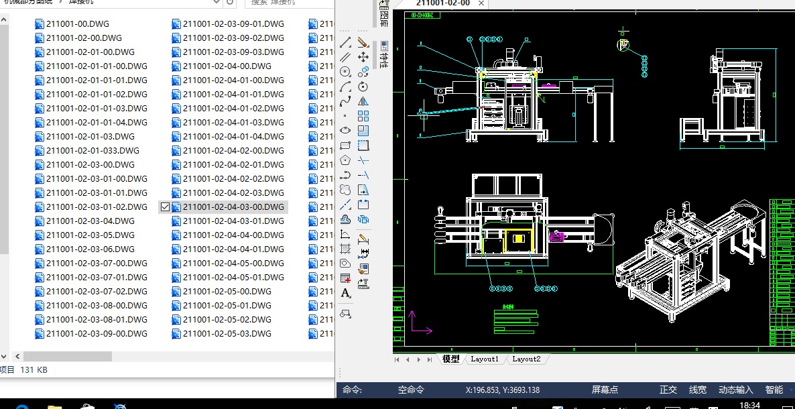Click the Explorer horizontal scrollbar thumb
795x409 pixels.
[67, 356]
